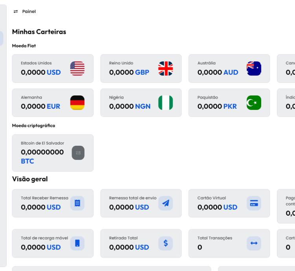This screenshot has width=295, height=271.
Task: Click the Painel breadcrumb label
Action: coord(29,12)
